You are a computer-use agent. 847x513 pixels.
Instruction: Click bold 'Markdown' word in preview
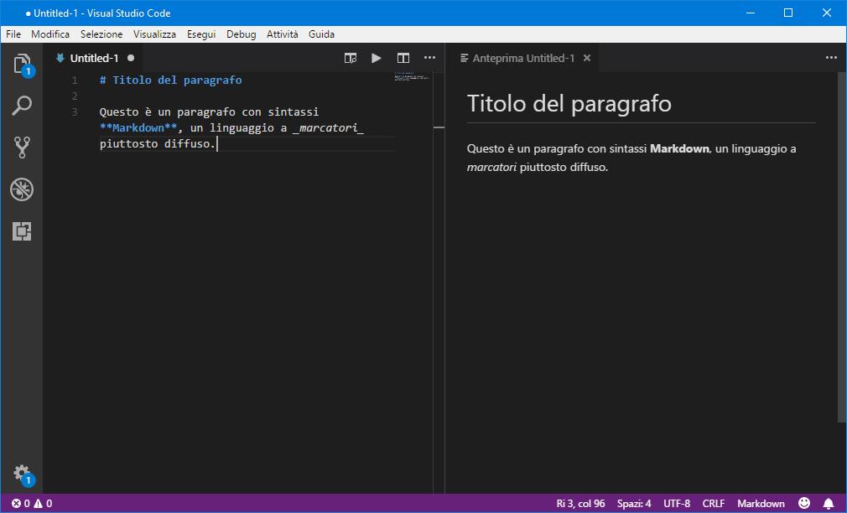tap(679, 148)
